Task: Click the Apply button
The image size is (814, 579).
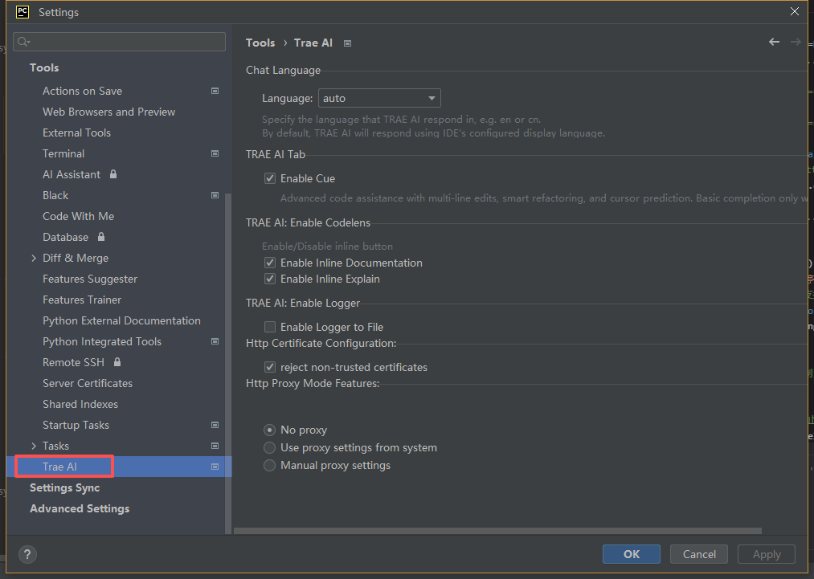Action: pyautogui.click(x=767, y=554)
